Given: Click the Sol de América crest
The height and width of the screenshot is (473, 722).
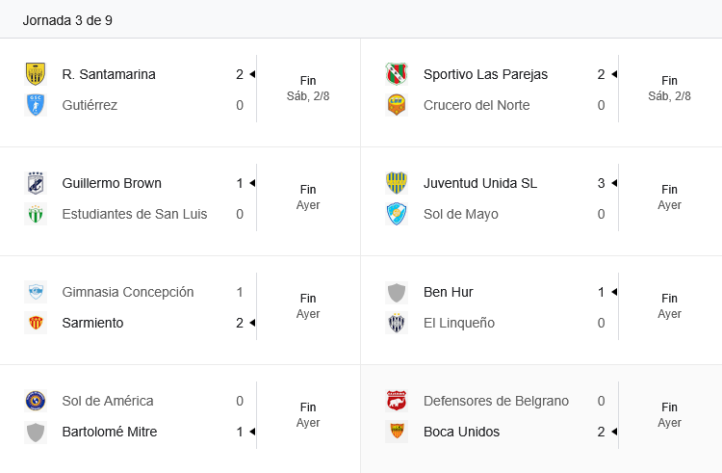Looking at the screenshot, I should pos(36,401).
